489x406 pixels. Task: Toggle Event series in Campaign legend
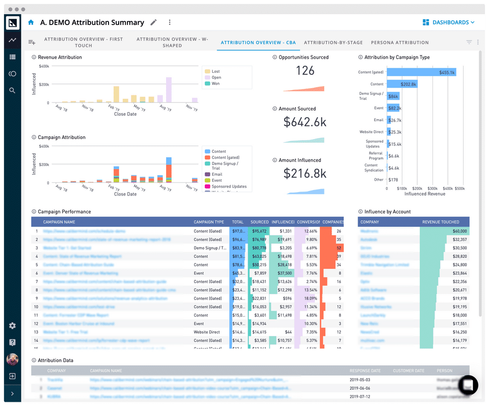pyautogui.click(x=213, y=180)
